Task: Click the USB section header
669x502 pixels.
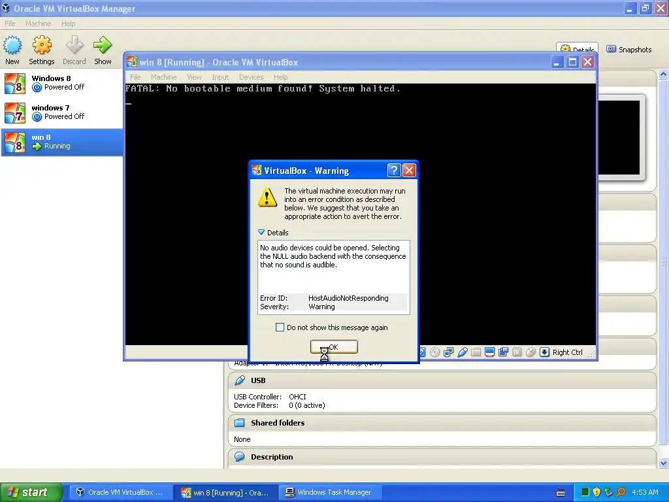Action: pyautogui.click(x=442, y=380)
